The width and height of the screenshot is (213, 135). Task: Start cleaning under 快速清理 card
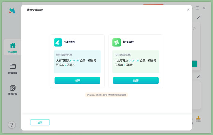(77, 80)
